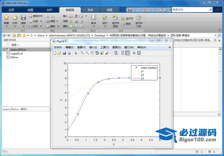Toggle the Insert Legend button

[128, 53]
